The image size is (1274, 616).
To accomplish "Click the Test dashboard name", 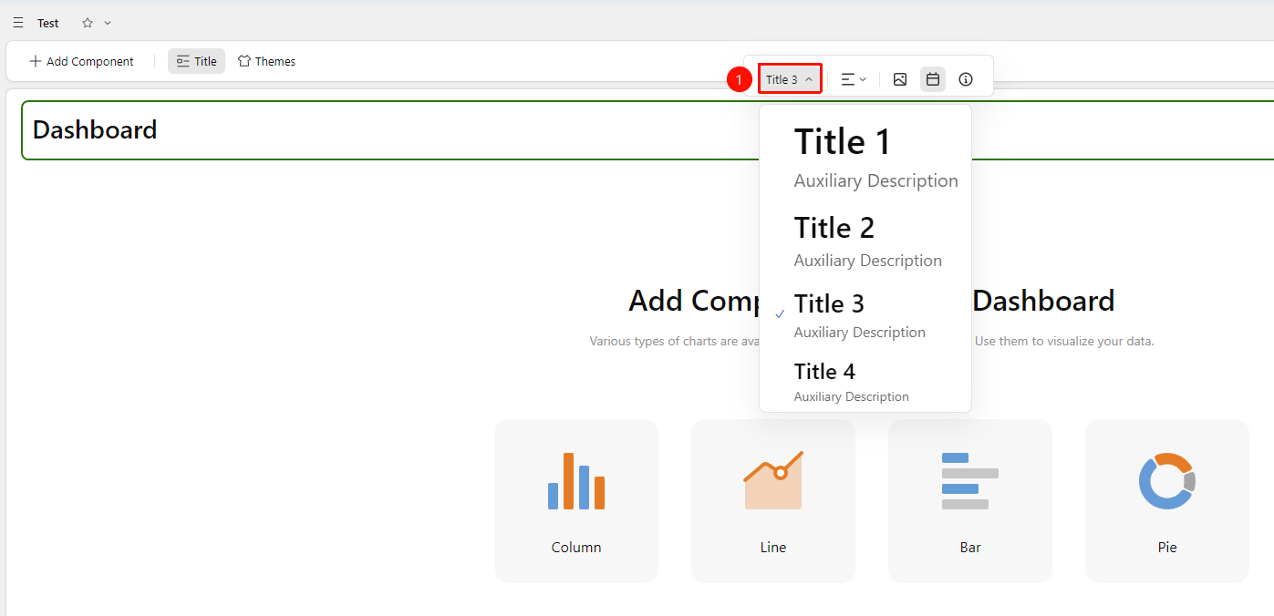I will [48, 23].
